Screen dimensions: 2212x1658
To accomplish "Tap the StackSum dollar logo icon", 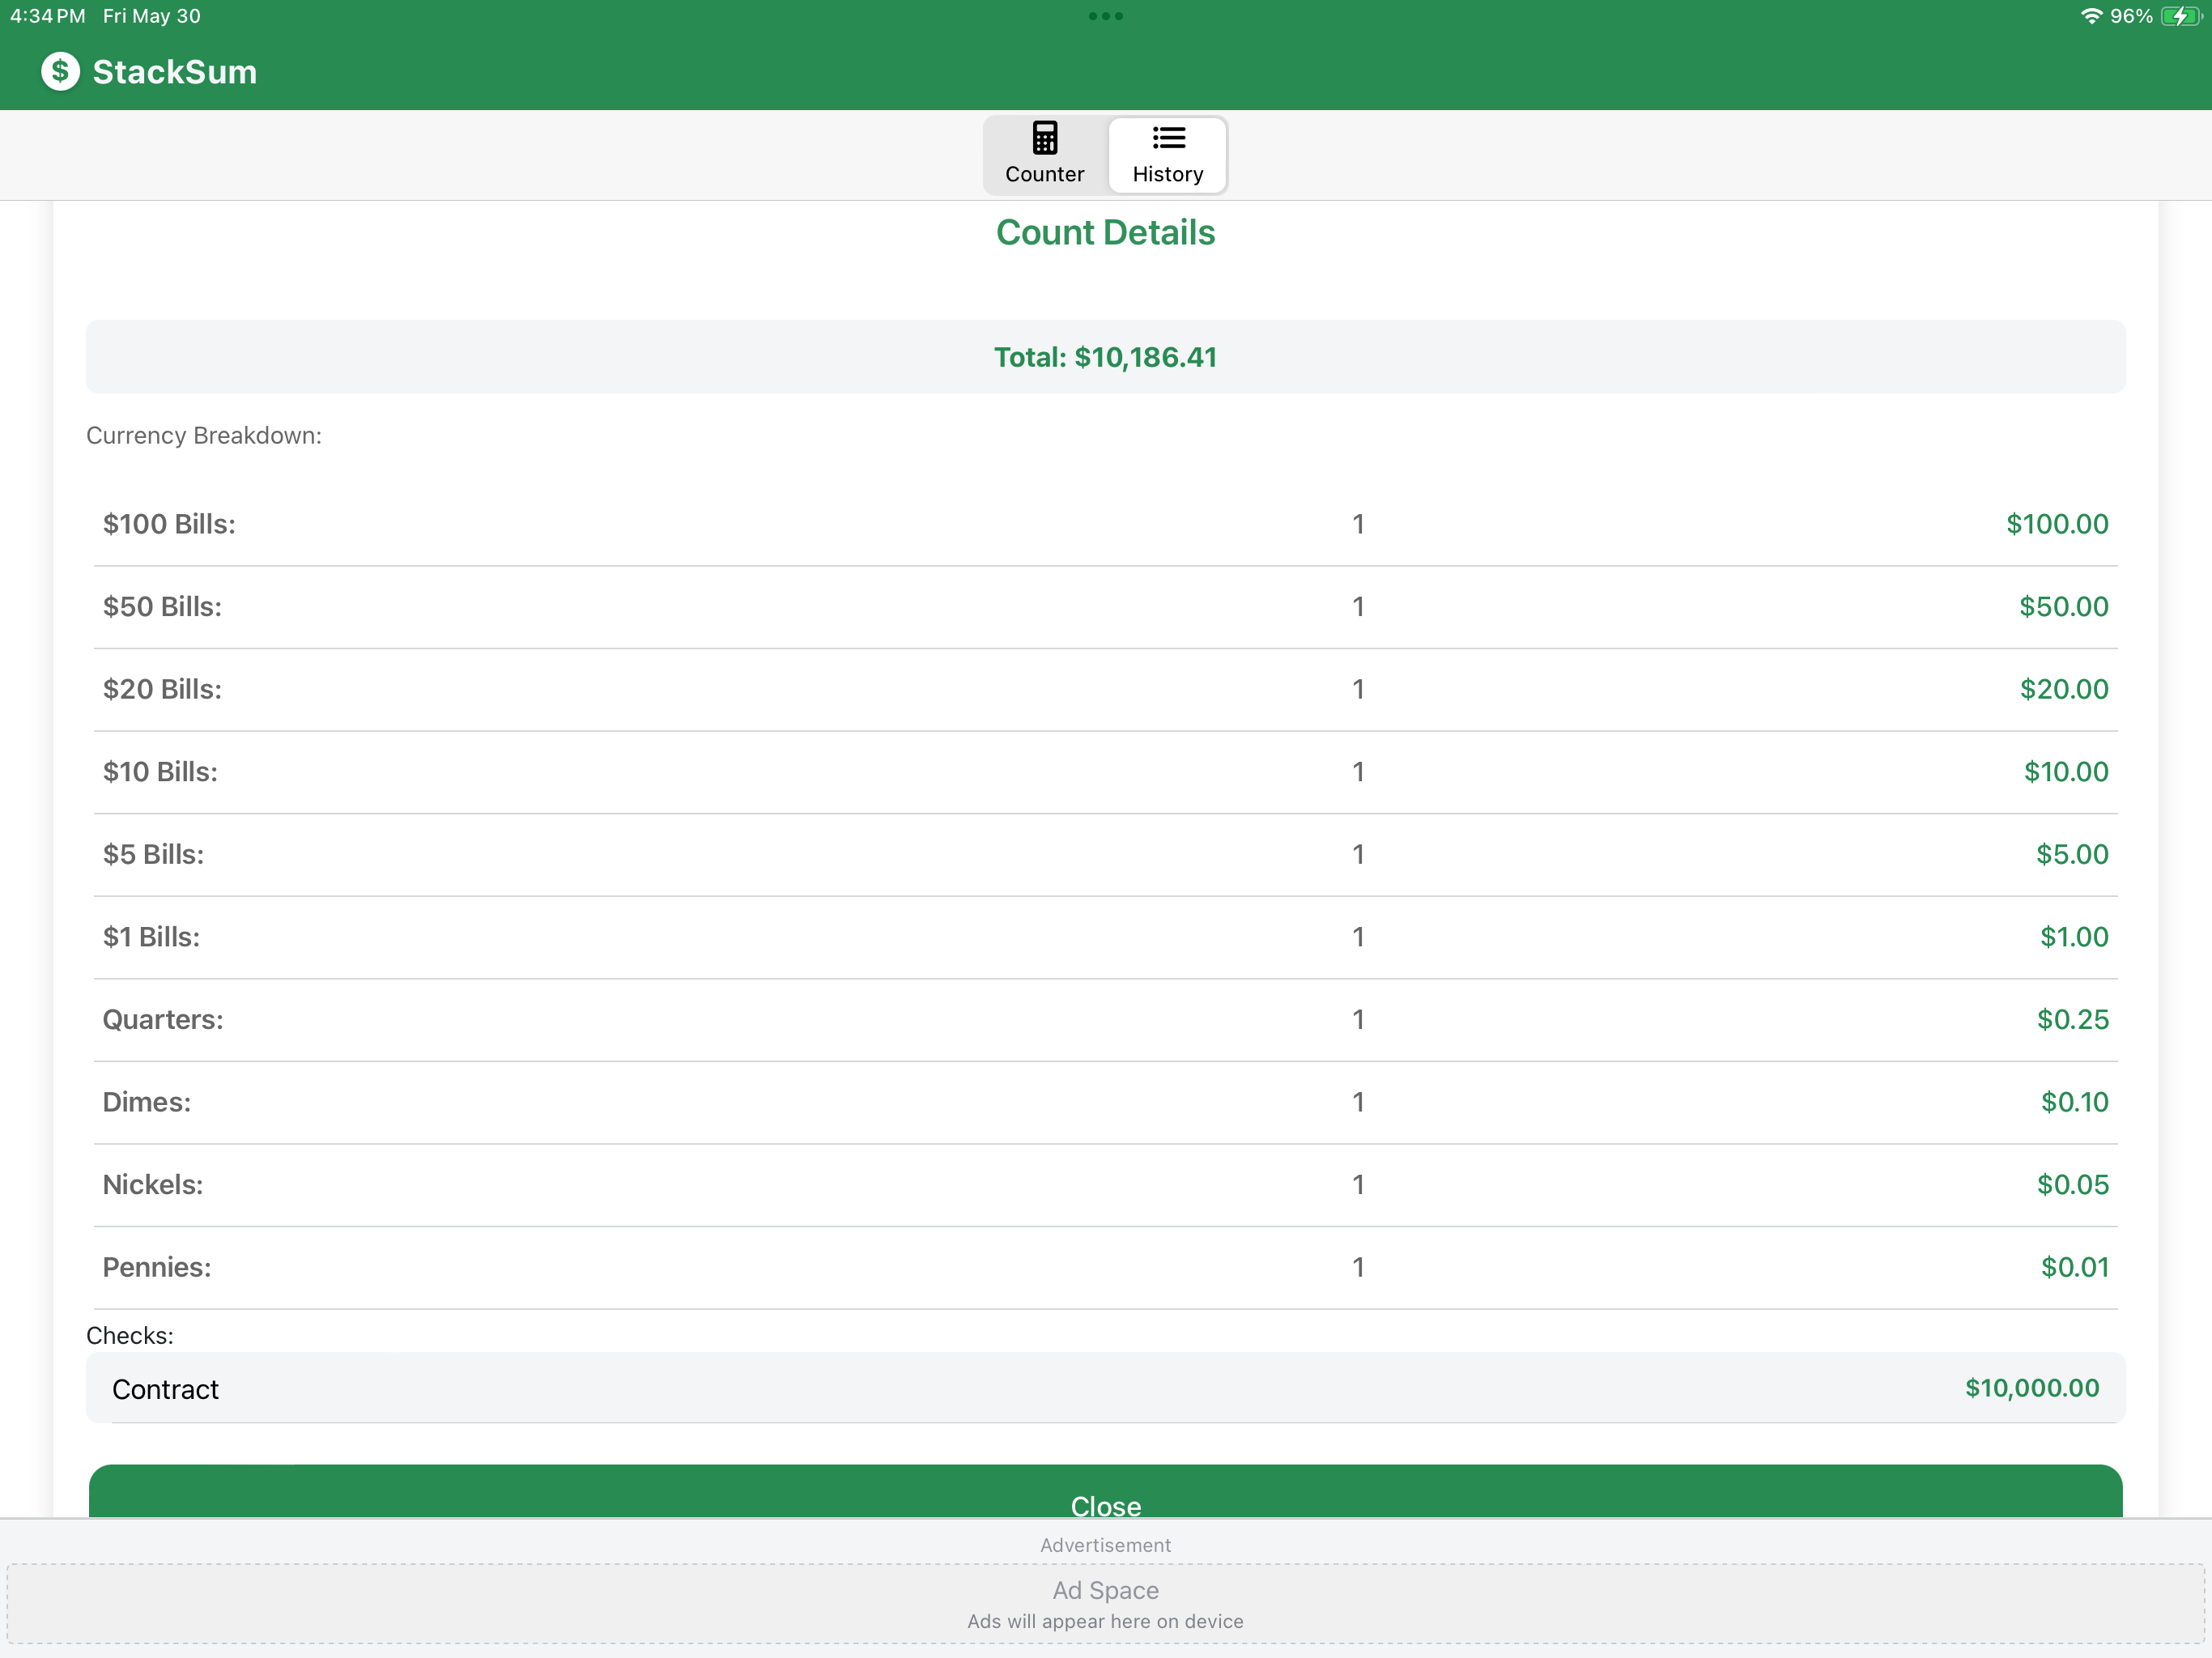I will point(60,72).
